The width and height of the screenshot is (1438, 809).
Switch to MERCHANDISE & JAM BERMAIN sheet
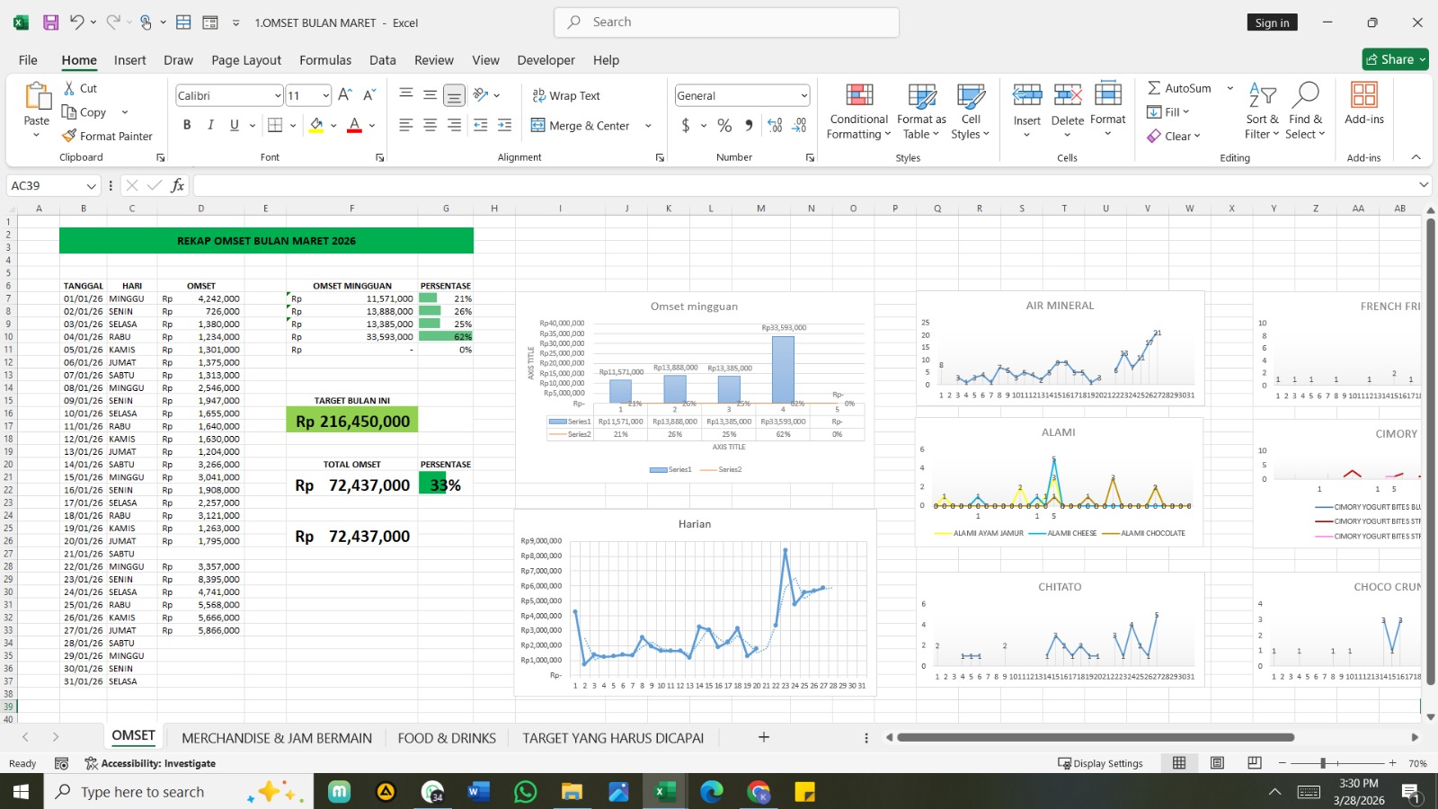coord(277,738)
